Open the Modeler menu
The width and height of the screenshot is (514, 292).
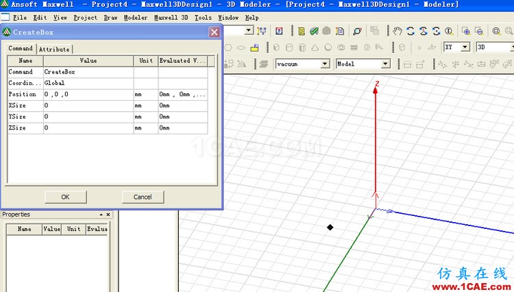click(x=136, y=17)
